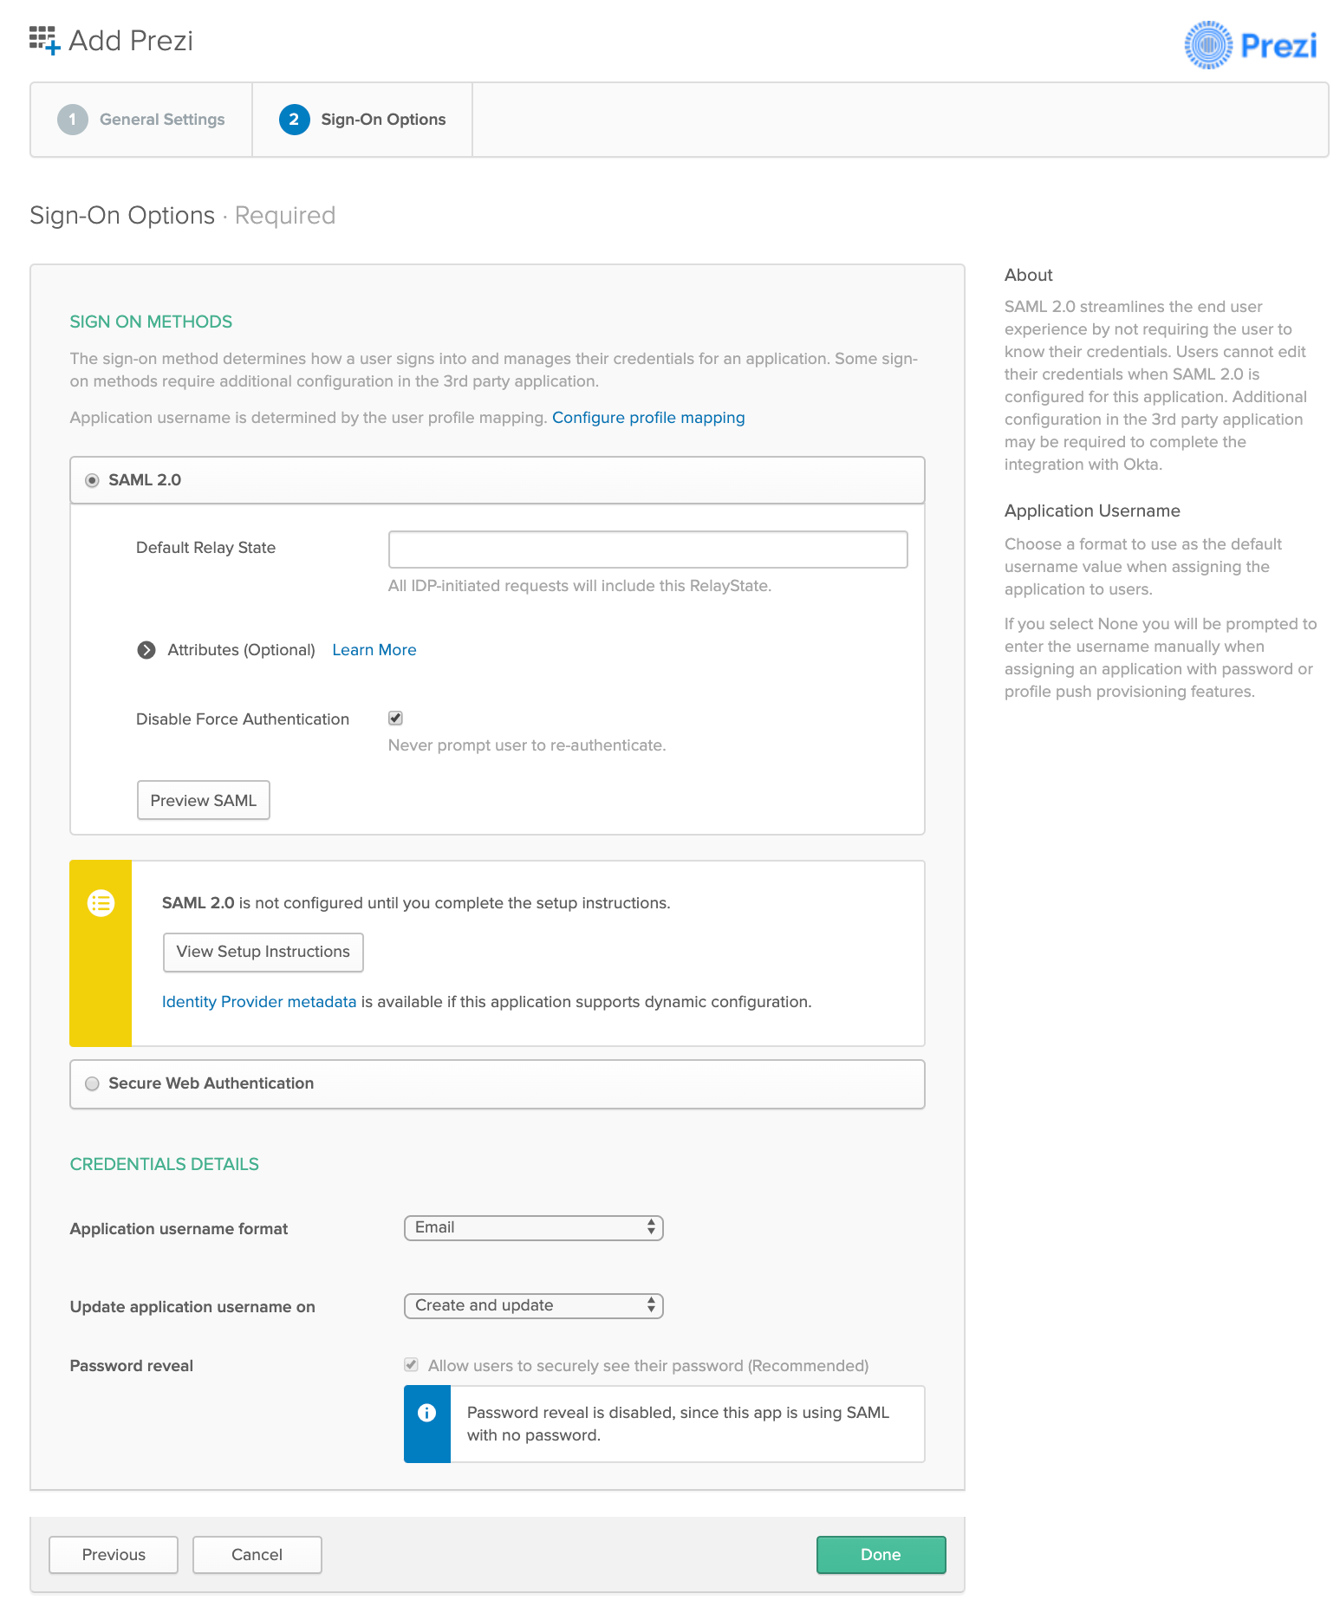Click the yellow setup instructions list icon
The height and width of the screenshot is (1600, 1340).
click(101, 903)
